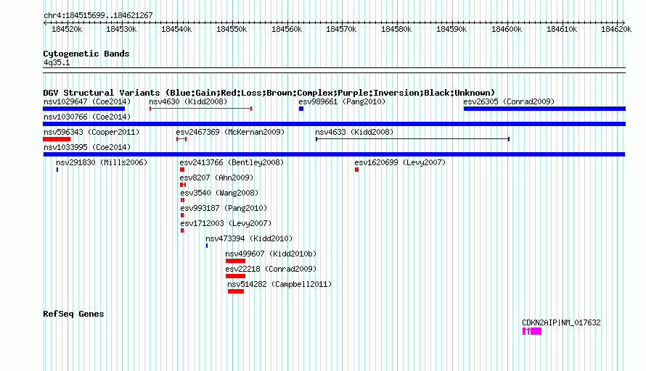
Task: Click the 184560k ruler tick label
Action: point(287,29)
